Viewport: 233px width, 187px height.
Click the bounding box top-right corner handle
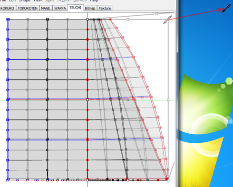tap(168, 20)
